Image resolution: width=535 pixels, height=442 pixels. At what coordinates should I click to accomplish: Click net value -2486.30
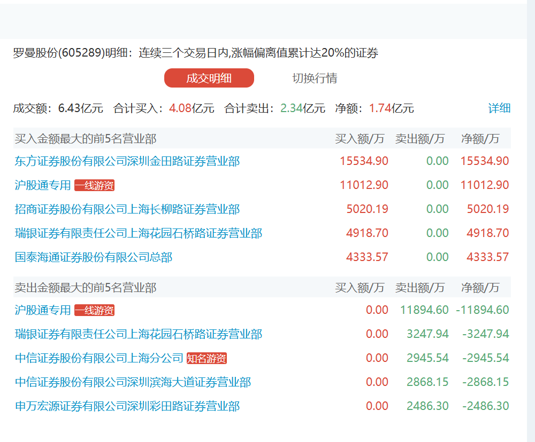pos(486,406)
